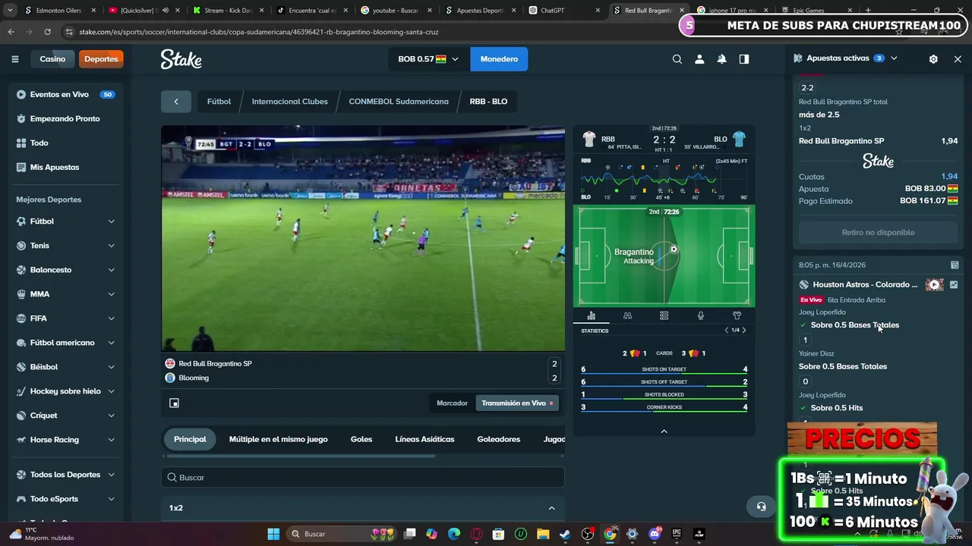The width and height of the screenshot is (972, 546).
Task: Open Steam from the taskbar
Action: (565, 534)
